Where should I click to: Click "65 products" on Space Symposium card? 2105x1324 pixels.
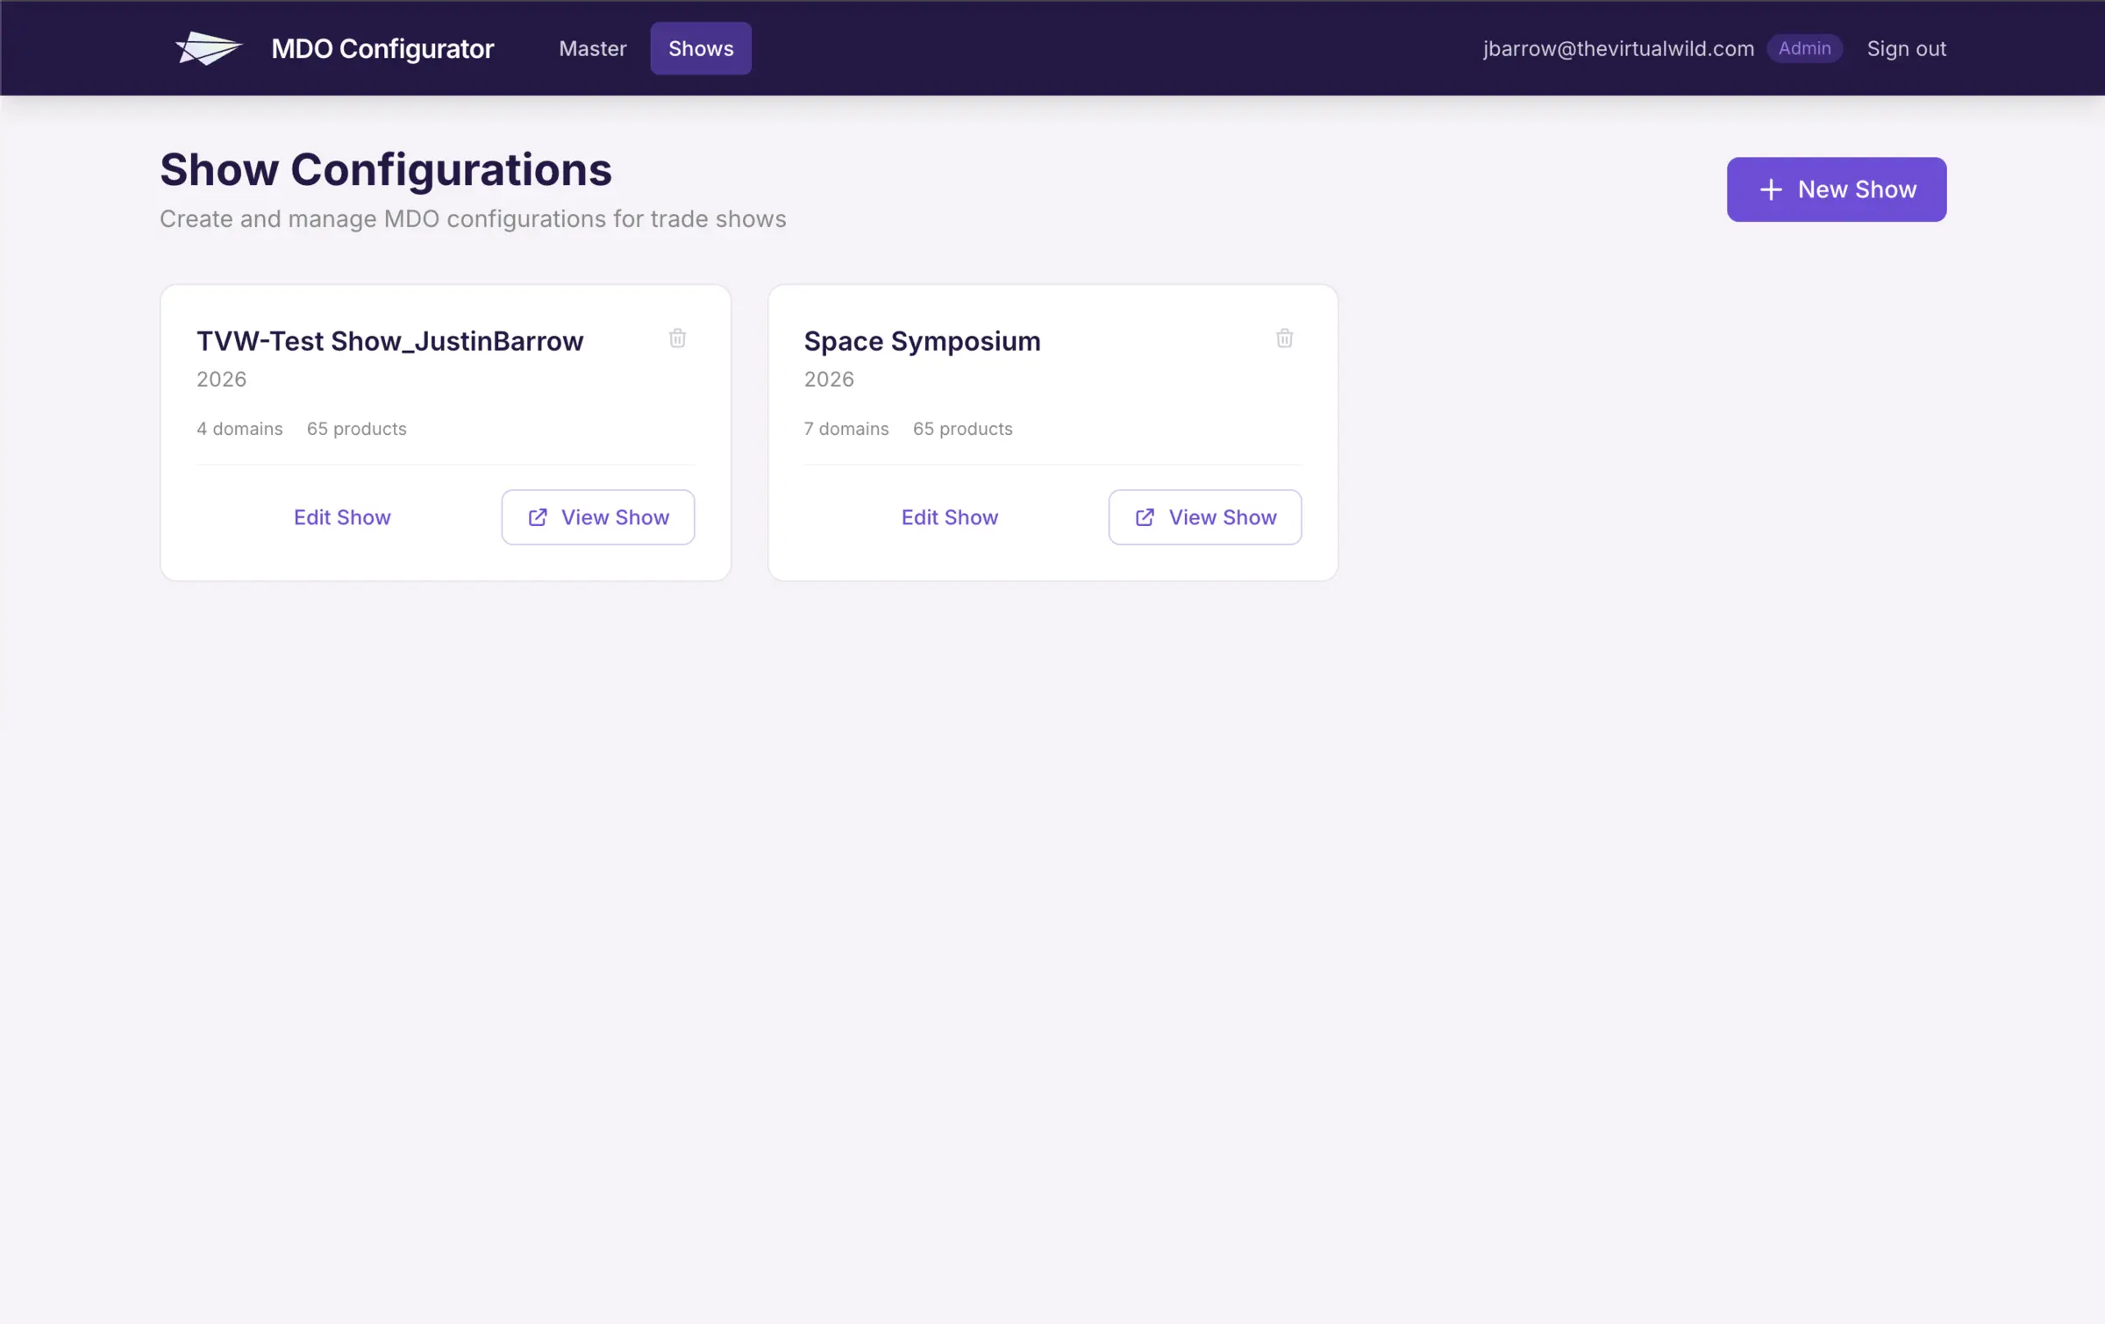pyautogui.click(x=962, y=429)
